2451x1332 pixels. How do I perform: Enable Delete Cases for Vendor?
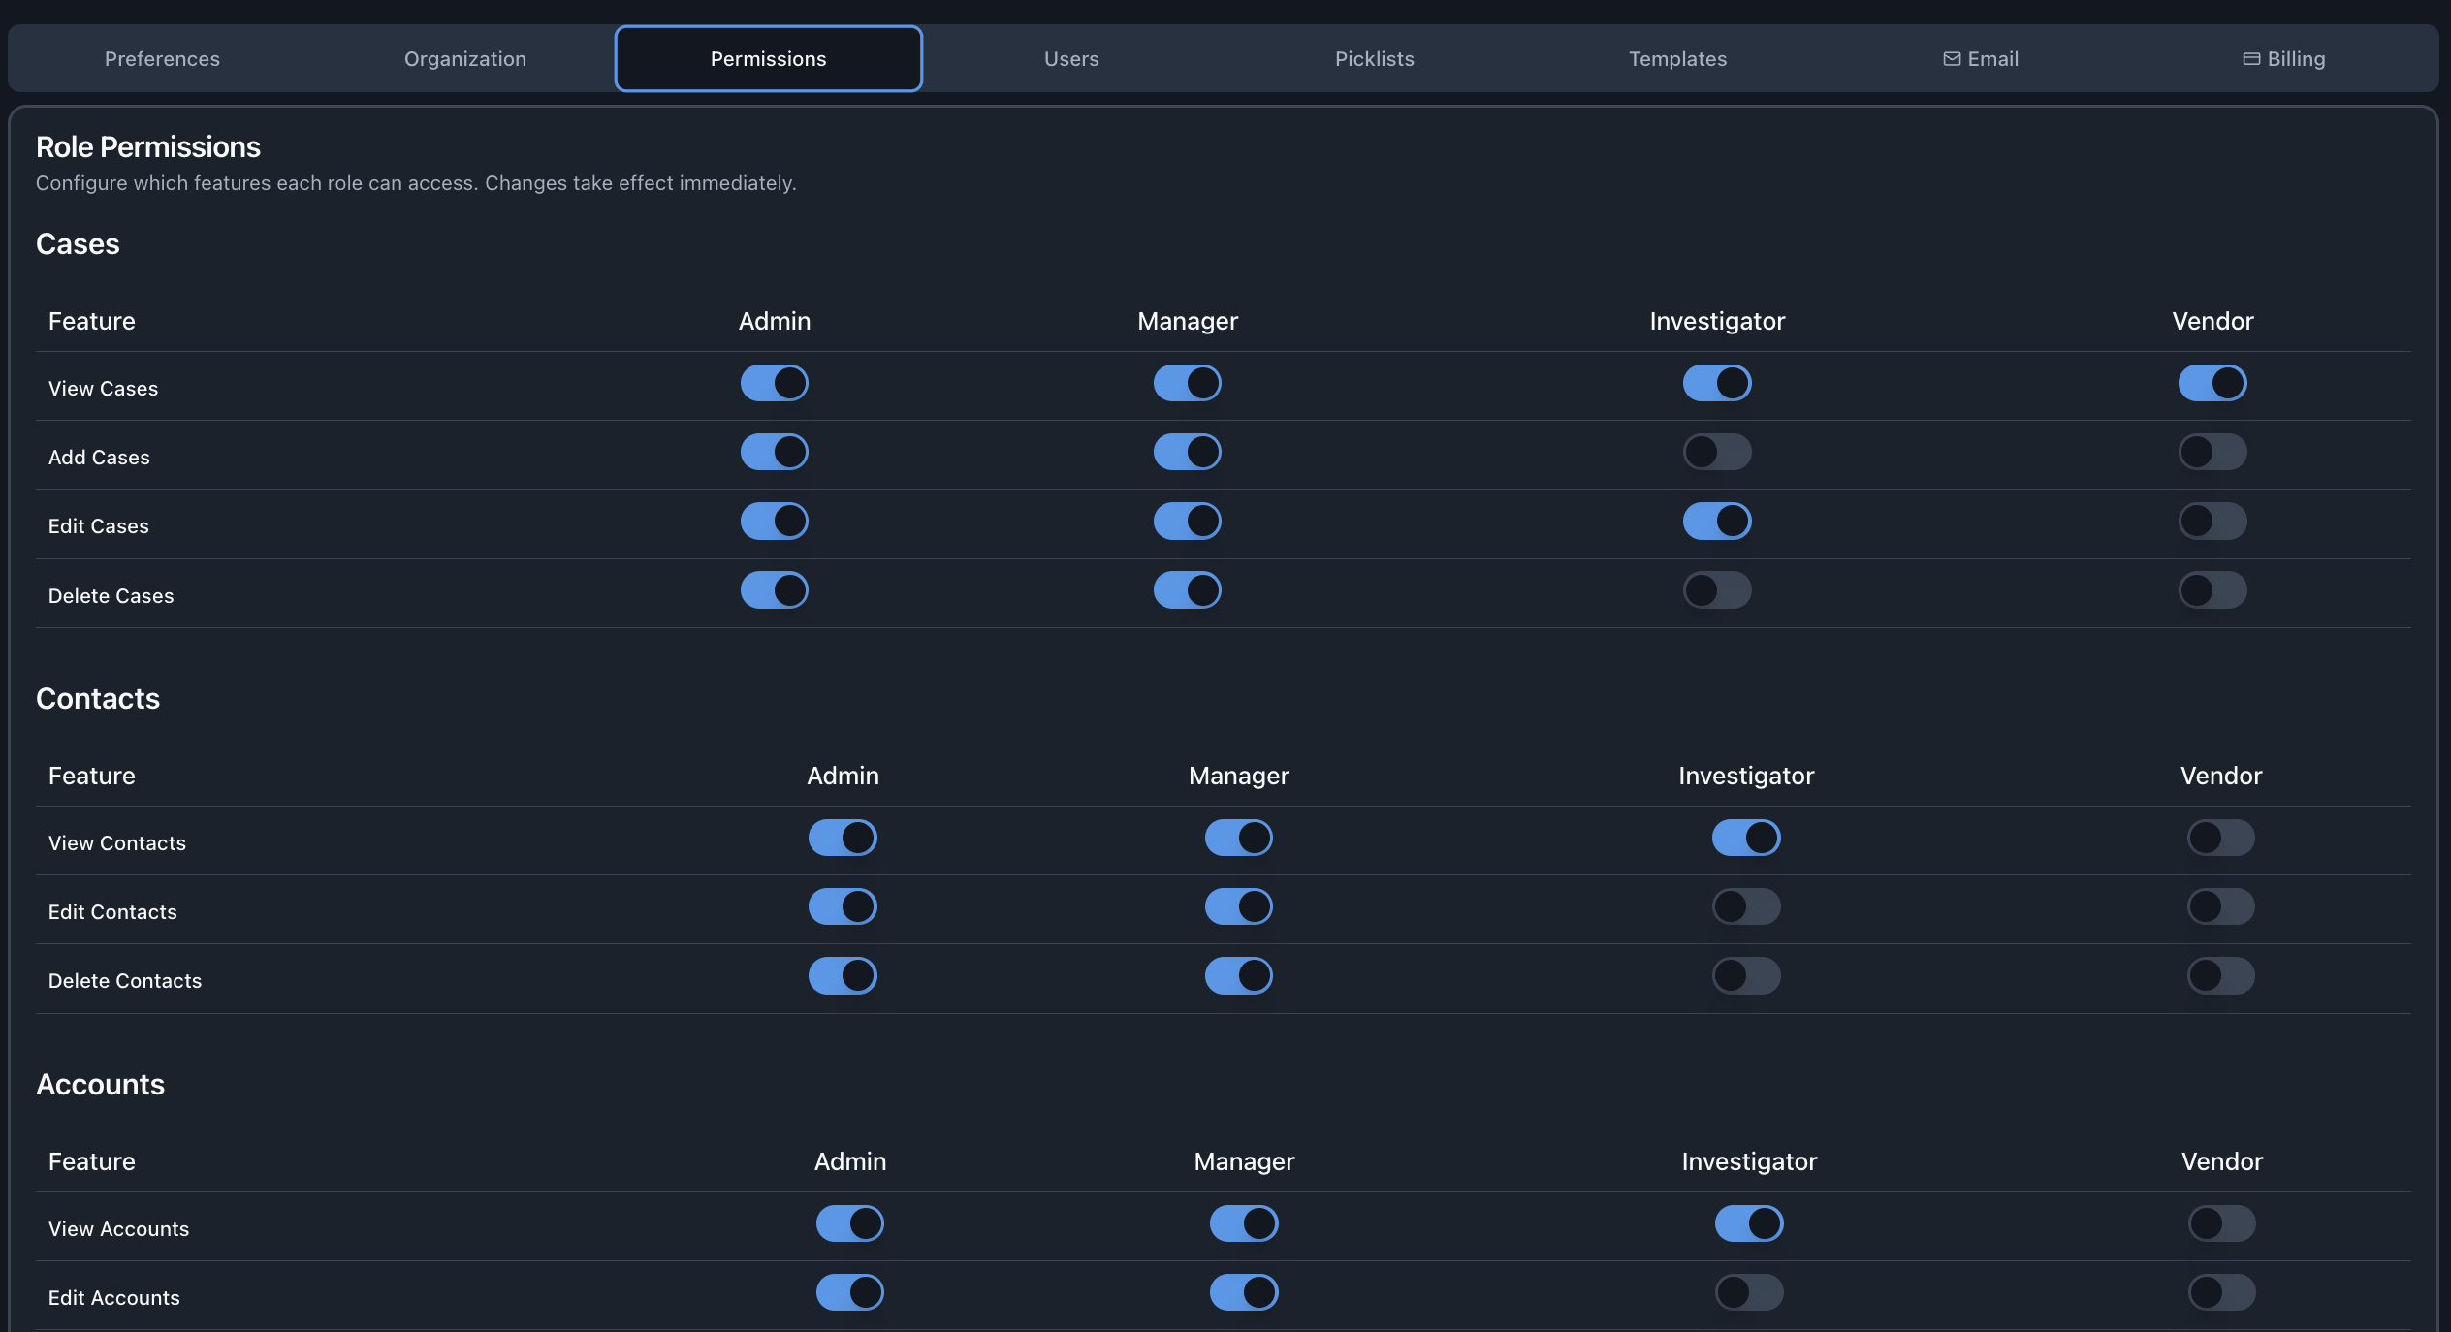coord(2212,589)
